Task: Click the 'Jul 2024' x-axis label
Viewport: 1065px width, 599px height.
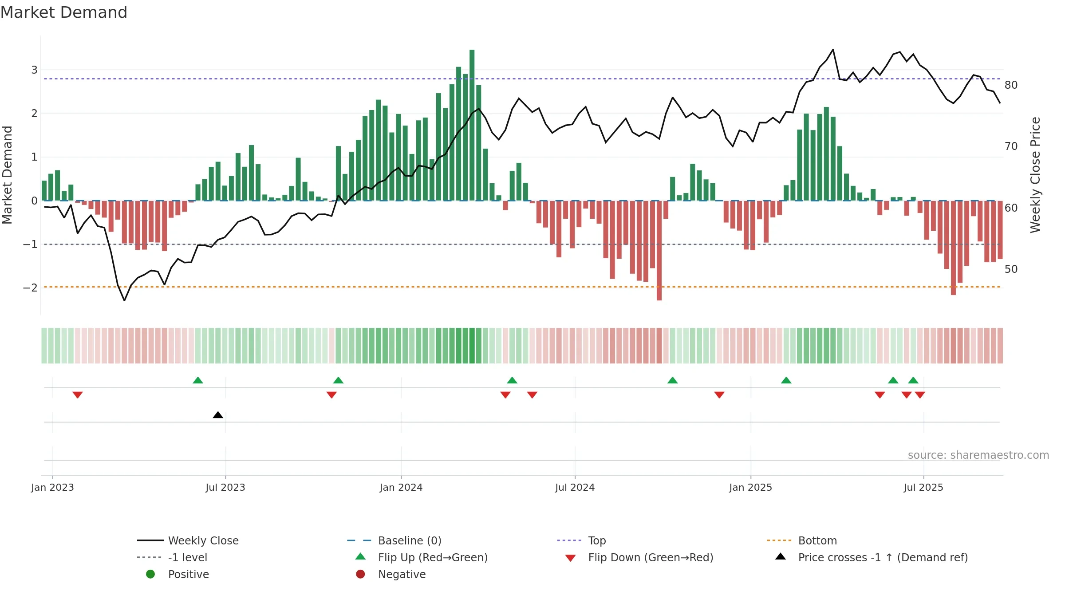Action: (x=575, y=487)
